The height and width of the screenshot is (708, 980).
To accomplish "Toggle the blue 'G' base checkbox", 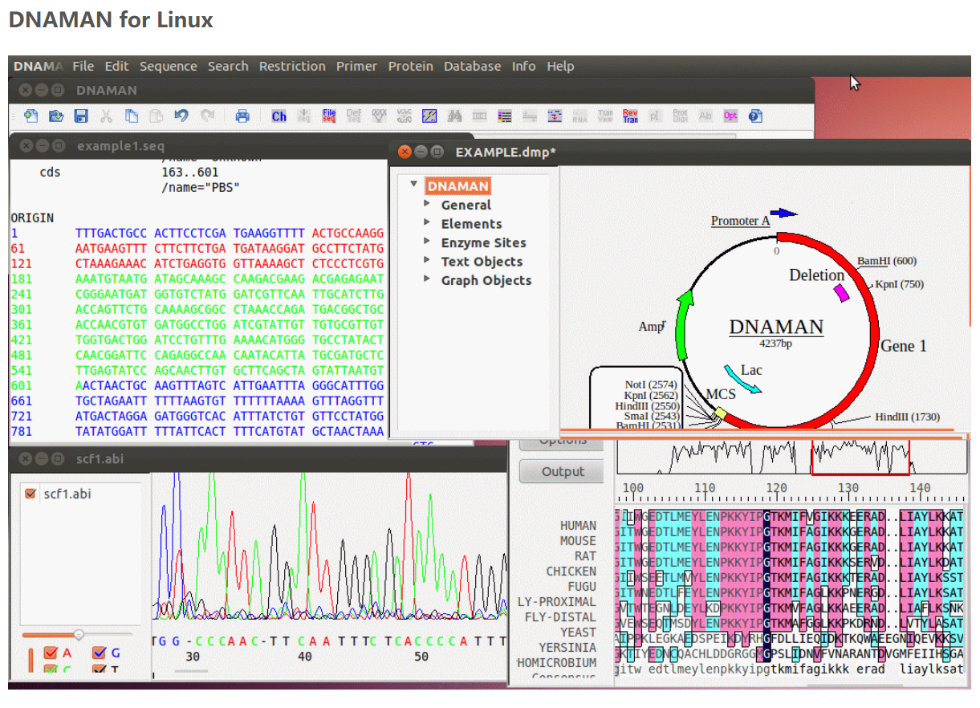I will point(100,653).
